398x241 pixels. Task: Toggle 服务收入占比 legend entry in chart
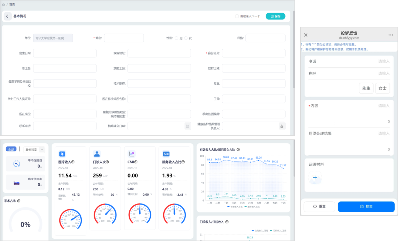[252, 207]
